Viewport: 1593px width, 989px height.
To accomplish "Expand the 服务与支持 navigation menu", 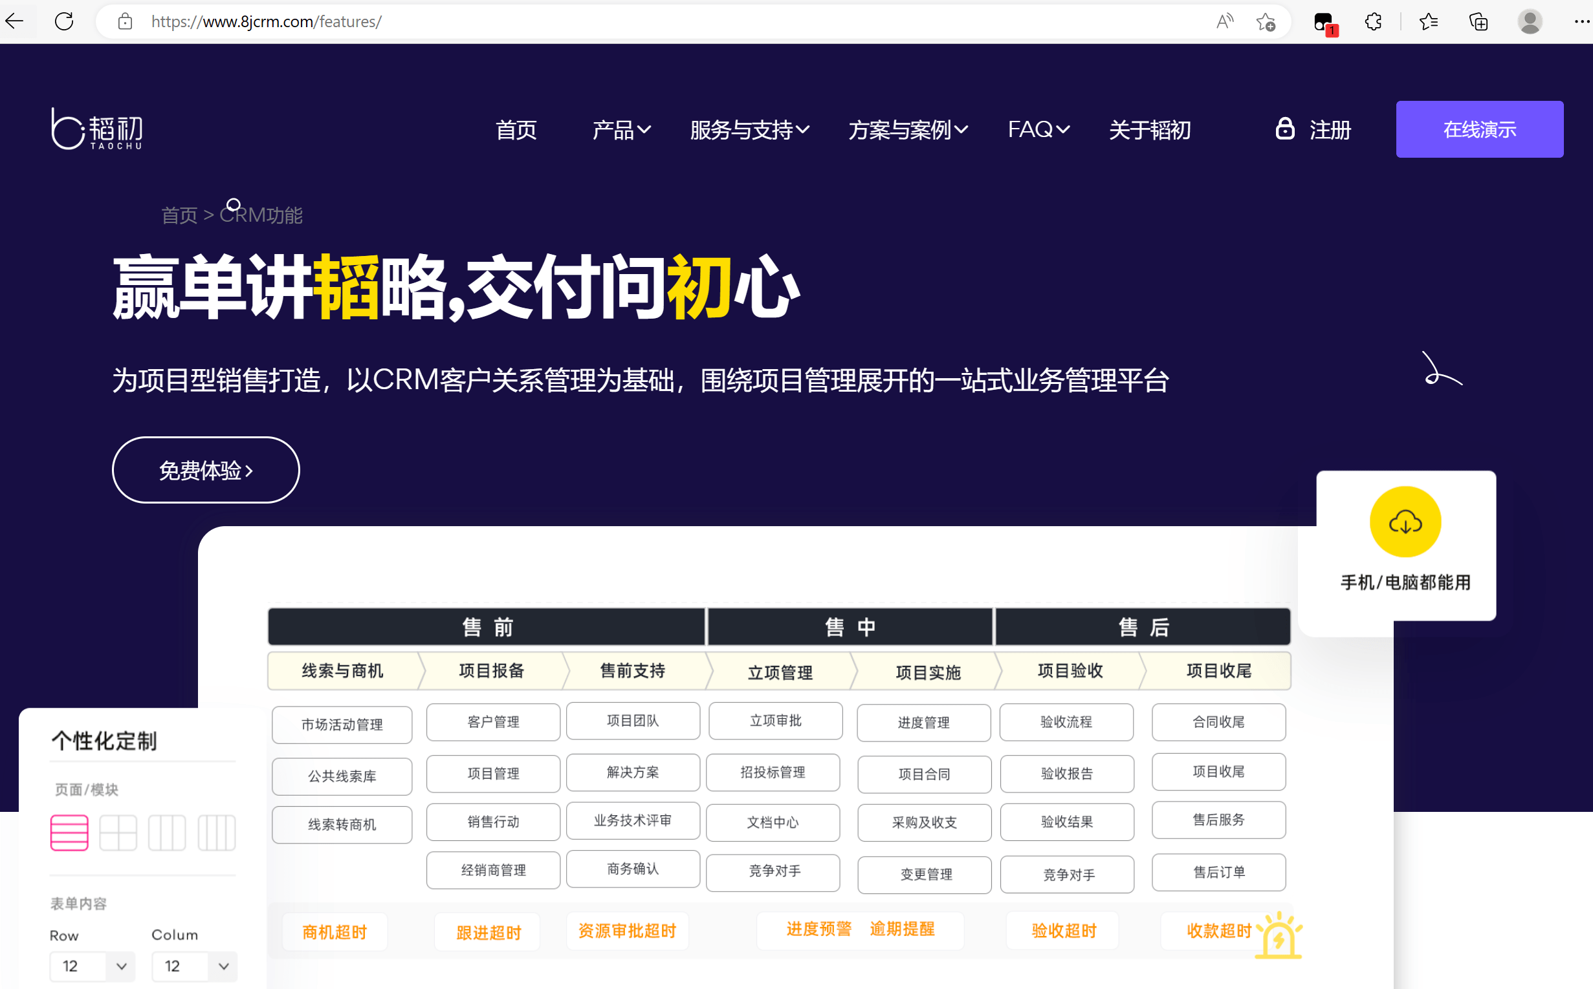I will click(747, 129).
